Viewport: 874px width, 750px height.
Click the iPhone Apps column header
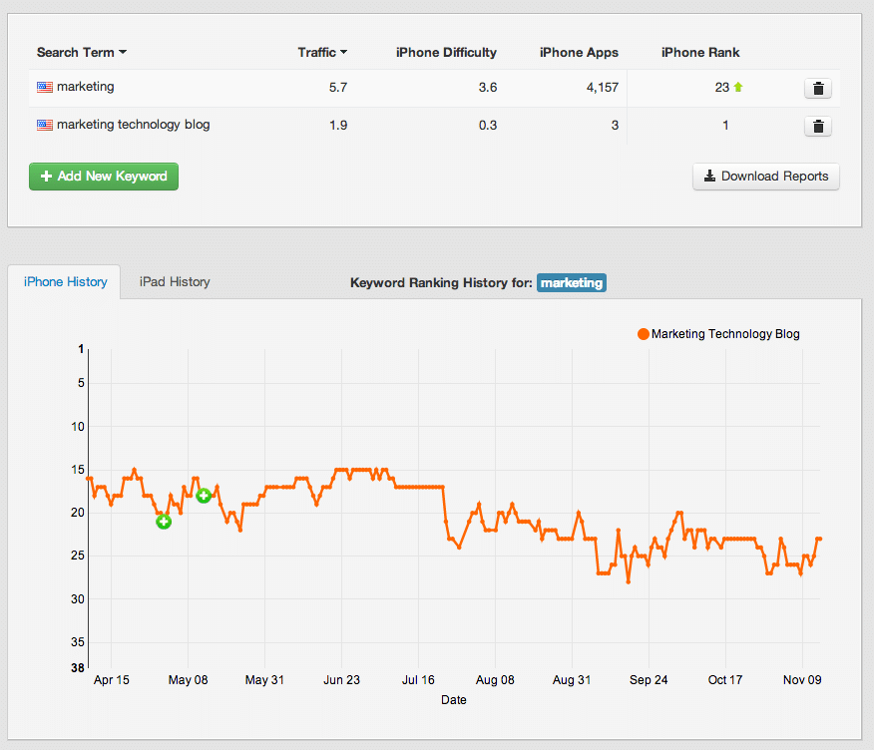click(x=579, y=53)
